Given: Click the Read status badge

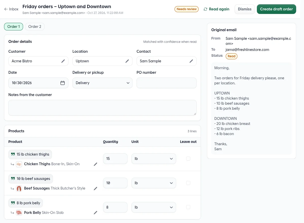Looking at the screenshot, I should (232, 56).
